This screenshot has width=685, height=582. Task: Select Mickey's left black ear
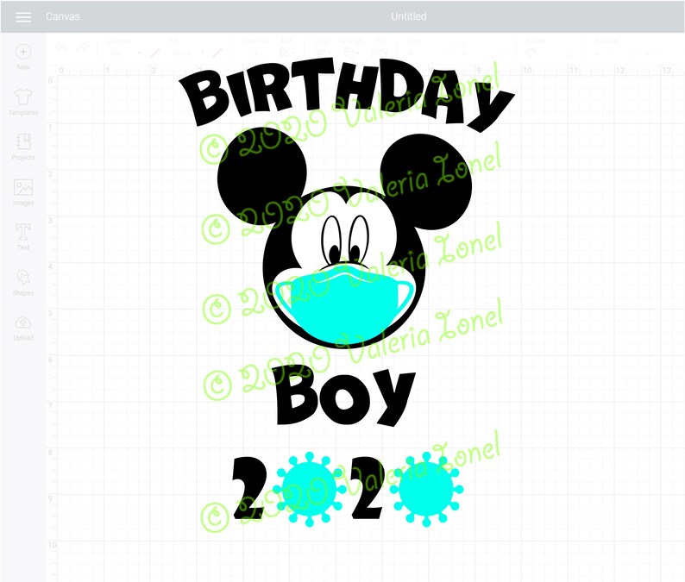(261, 175)
